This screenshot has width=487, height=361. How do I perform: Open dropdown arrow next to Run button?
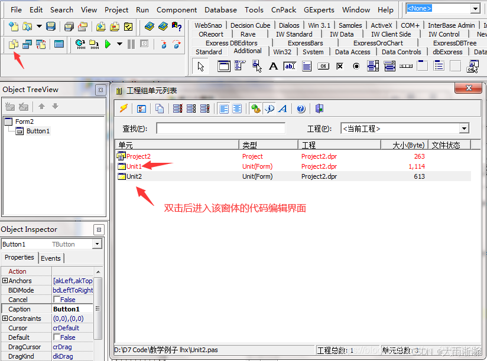click(x=119, y=44)
